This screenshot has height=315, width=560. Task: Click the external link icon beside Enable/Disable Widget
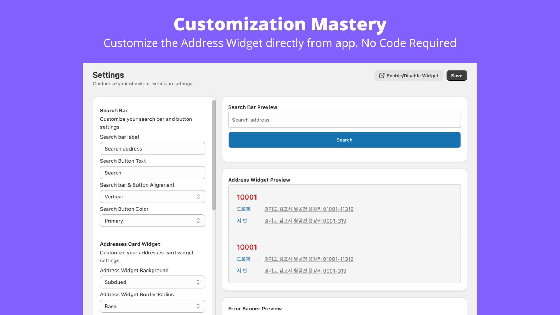click(x=382, y=76)
